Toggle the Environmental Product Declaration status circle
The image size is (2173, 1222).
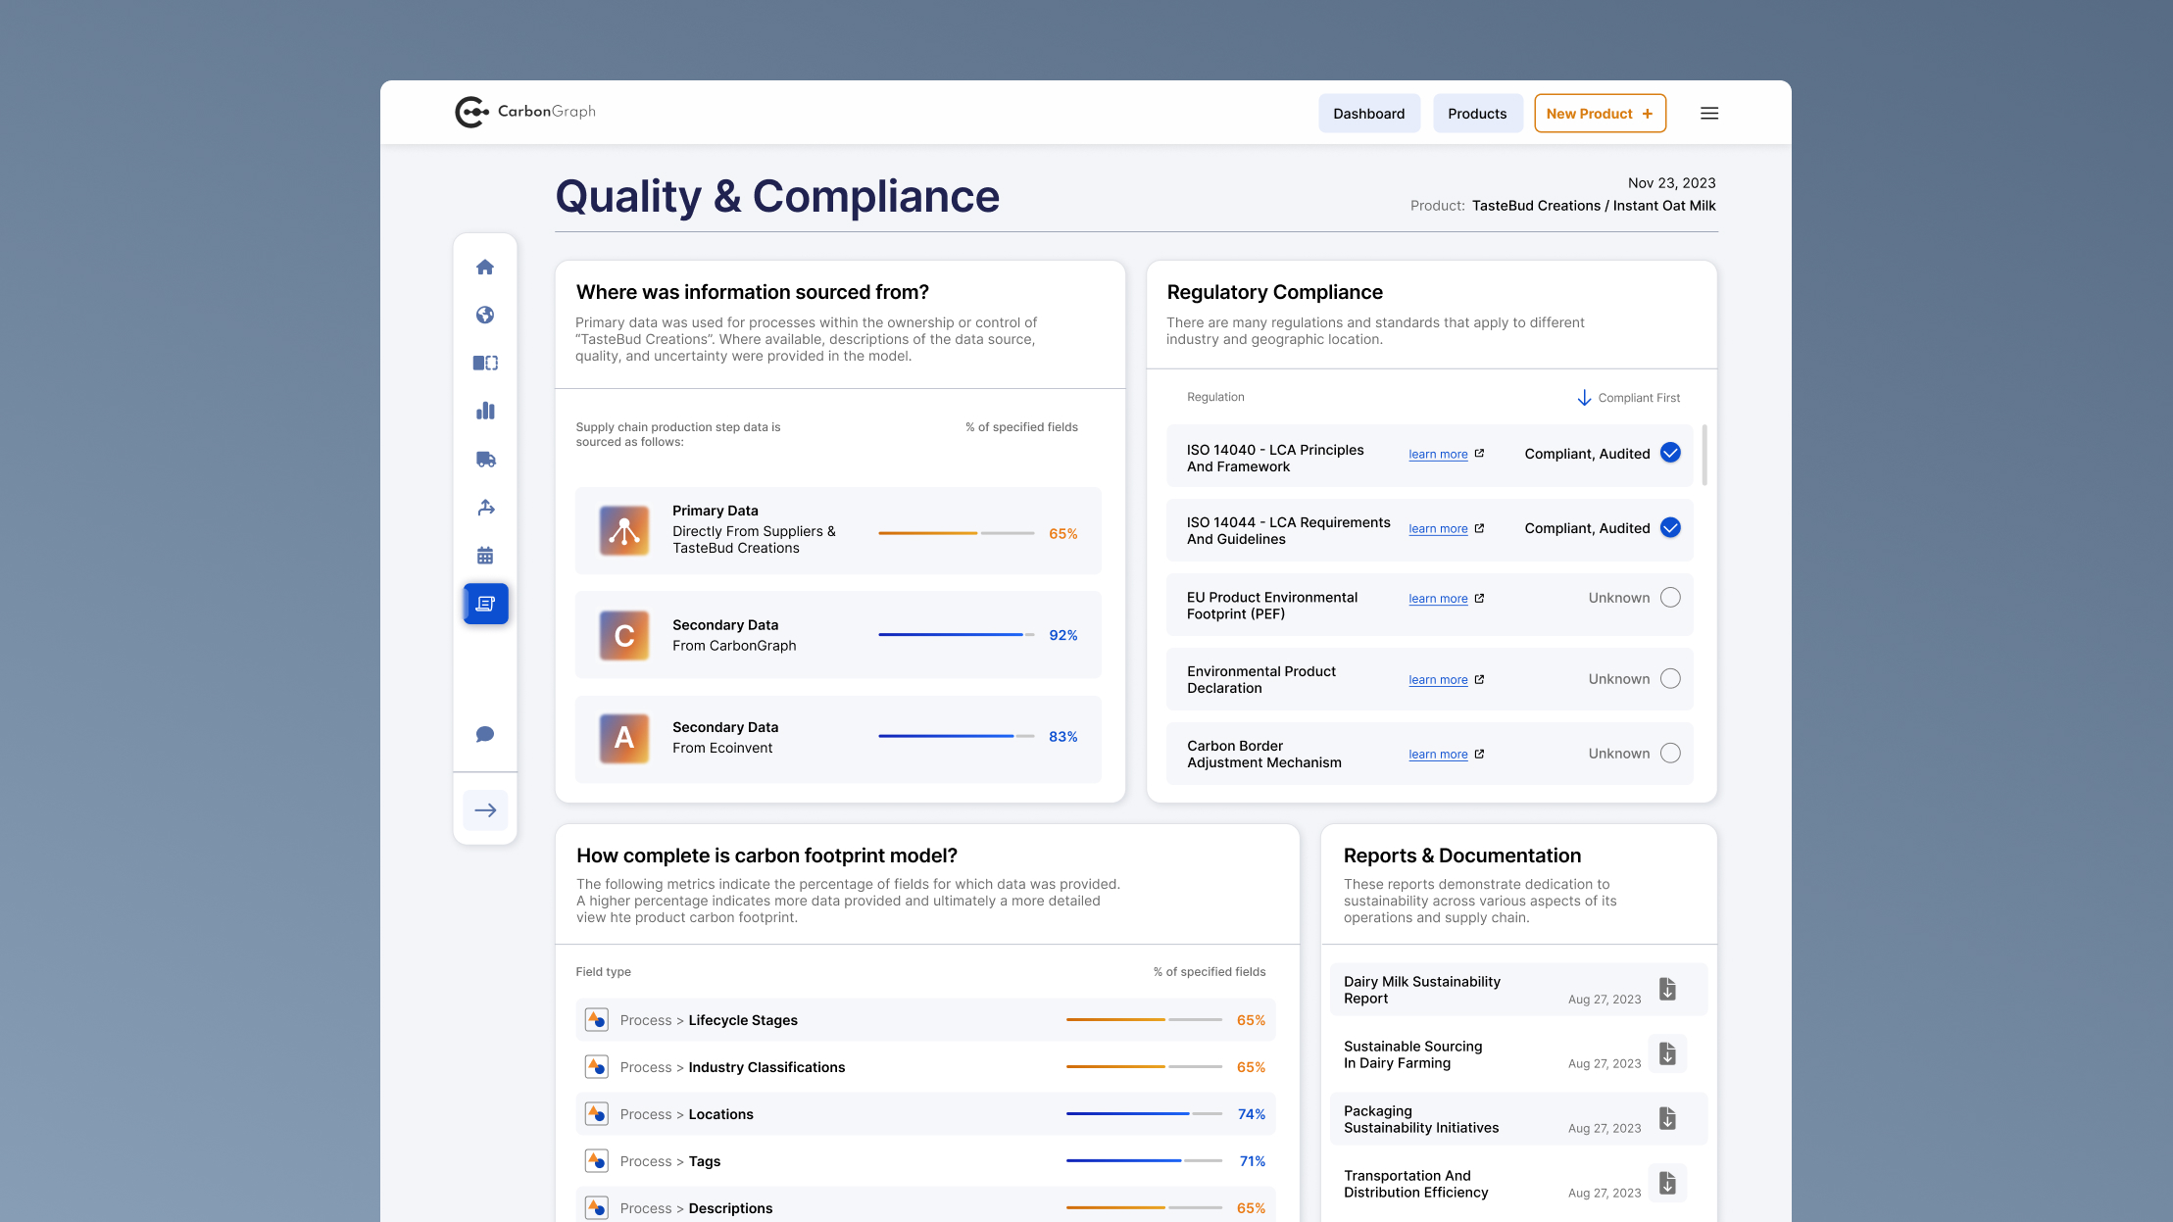(x=1670, y=678)
